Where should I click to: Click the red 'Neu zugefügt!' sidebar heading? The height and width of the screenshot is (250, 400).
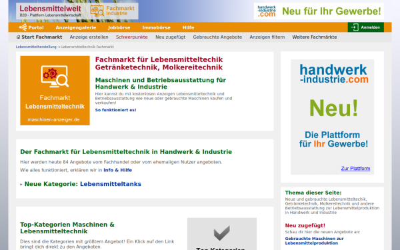click(305, 225)
